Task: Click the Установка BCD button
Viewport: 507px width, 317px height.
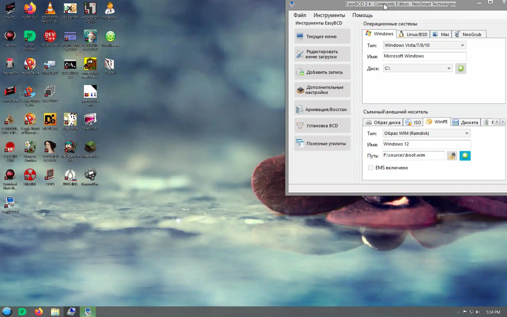Action: click(x=322, y=126)
